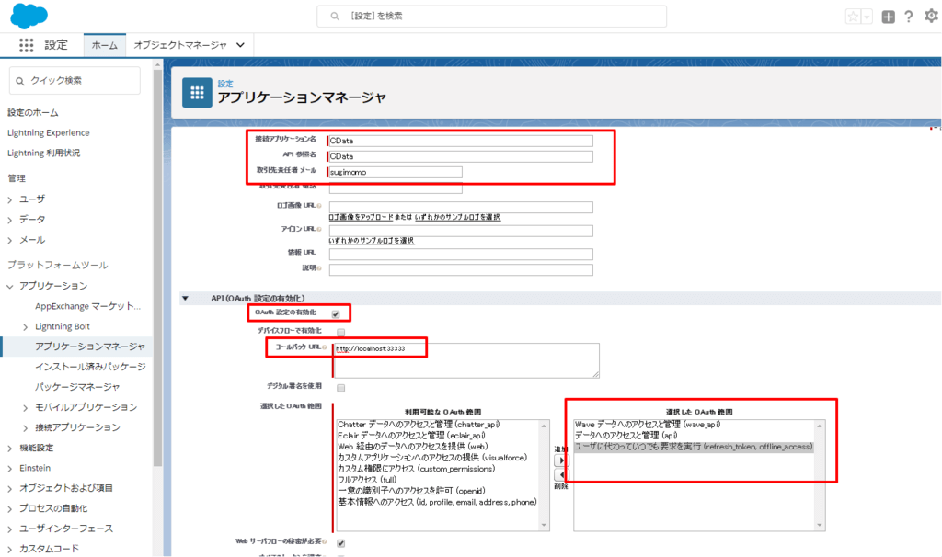Click the global actions plus icon

(x=888, y=17)
